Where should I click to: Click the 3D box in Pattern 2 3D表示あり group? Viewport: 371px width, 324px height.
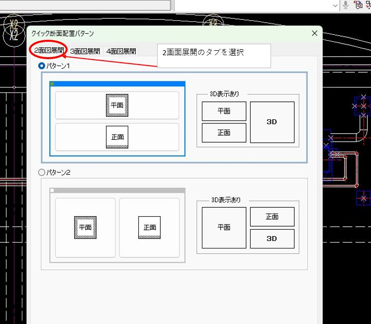(x=273, y=239)
